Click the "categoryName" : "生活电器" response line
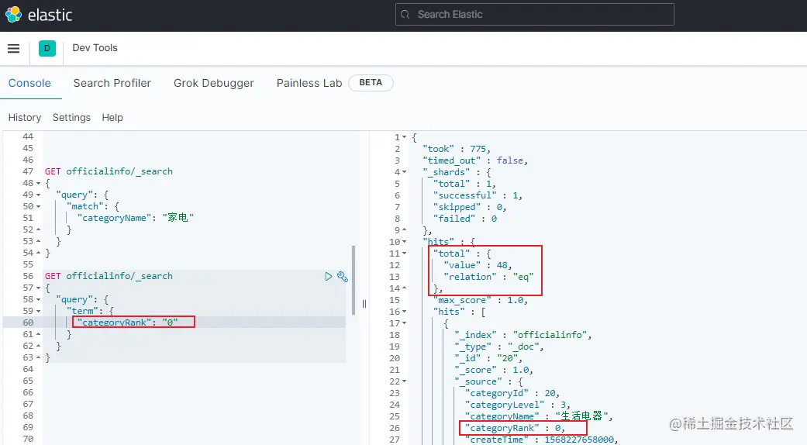 tap(539, 416)
